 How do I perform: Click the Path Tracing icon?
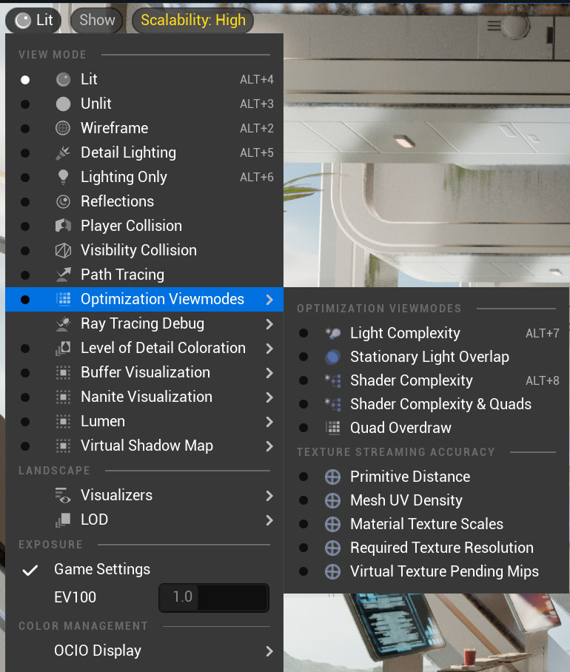click(63, 275)
